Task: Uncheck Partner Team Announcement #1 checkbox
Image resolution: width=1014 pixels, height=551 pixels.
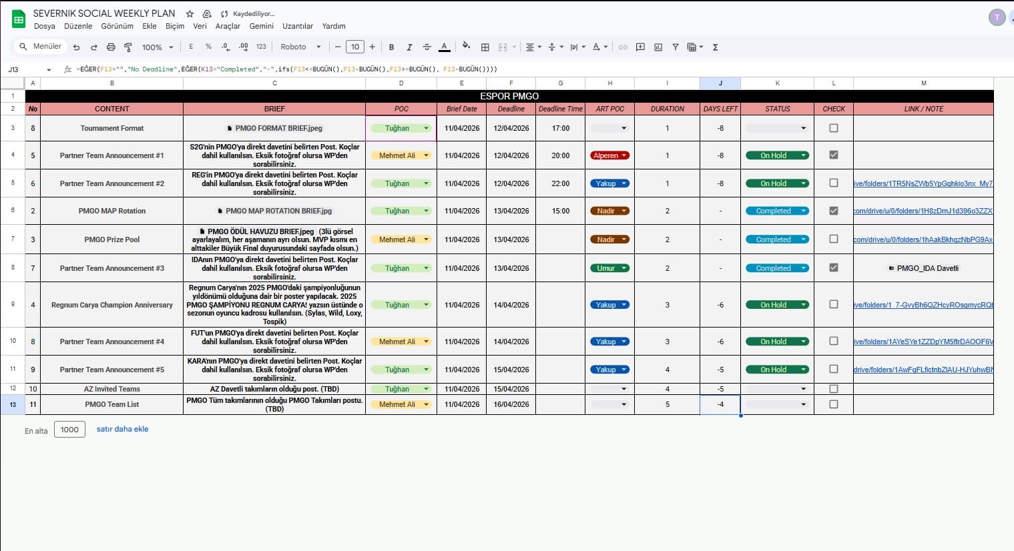Action: (833, 155)
